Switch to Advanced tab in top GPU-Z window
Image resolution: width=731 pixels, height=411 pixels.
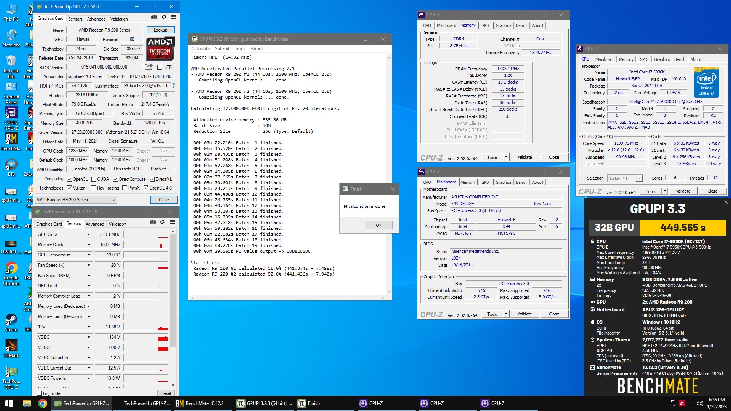click(x=96, y=19)
